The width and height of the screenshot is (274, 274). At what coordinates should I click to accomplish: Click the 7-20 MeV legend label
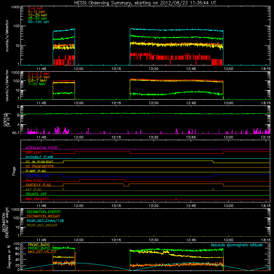37,84
